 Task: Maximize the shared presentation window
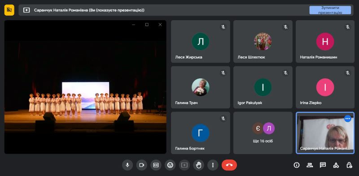click(147, 25)
